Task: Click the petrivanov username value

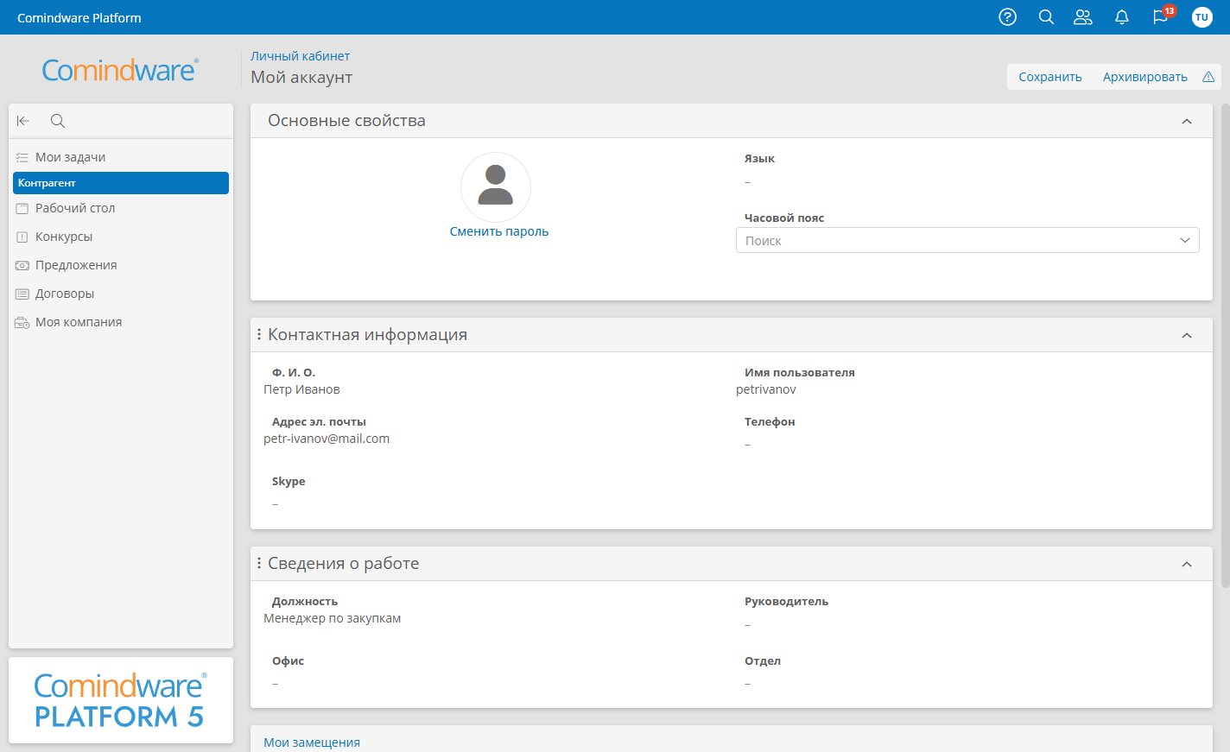Action: tap(766, 389)
